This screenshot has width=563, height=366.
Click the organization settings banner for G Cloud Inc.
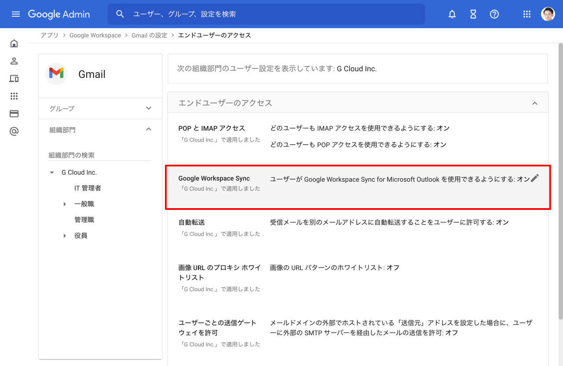(x=358, y=69)
